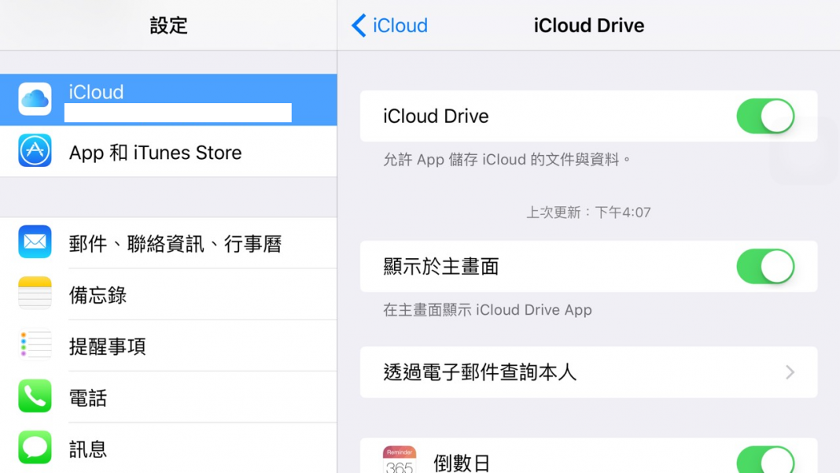840x473 pixels.
Task: Open the 透過電子郵件查詢本人 option
Action: [x=551, y=372]
